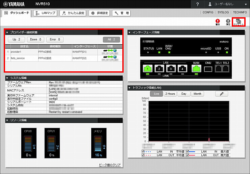Collapse the プロバイダー接続状態 panel
The image size is (250, 174).
pyautogui.click(x=7, y=32)
